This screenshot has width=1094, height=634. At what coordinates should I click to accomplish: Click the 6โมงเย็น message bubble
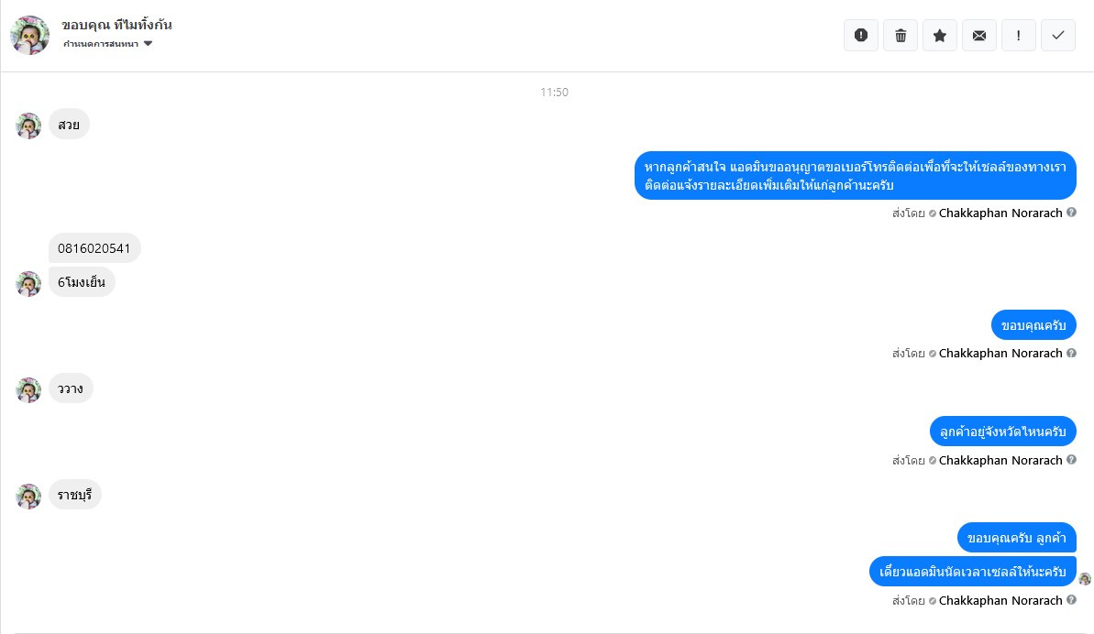click(82, 282)
